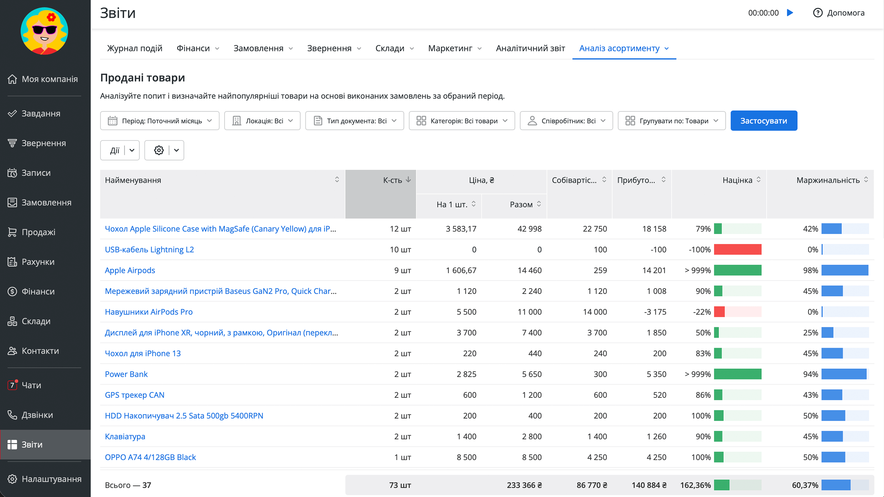Open Налаштування gear in sidebar
The image size is (884, 497).
[12, 479]
